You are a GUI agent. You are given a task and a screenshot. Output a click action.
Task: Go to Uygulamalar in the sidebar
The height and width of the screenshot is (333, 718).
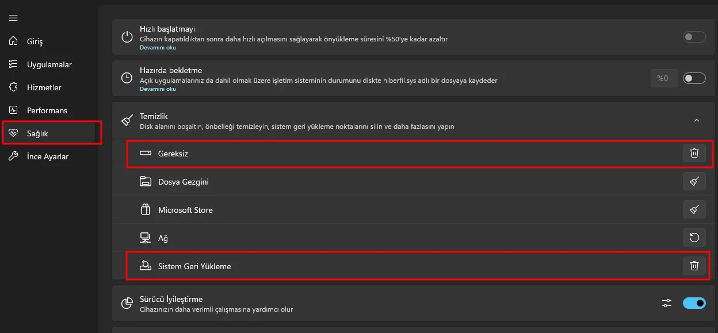(x=49, y=64)
